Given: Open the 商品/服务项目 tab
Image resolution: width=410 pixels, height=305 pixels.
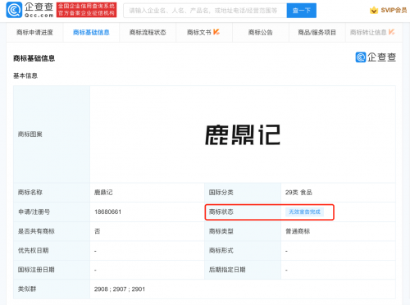Looking at the screenshot, I should (x=317, y=33).
